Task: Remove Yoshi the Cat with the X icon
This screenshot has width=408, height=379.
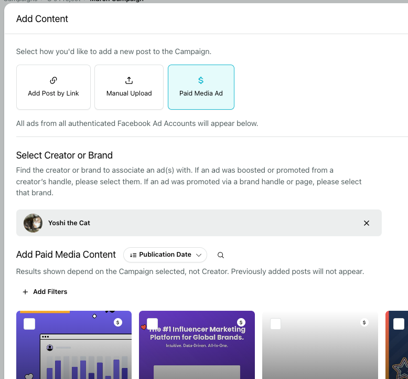Action: pos(367,223)
